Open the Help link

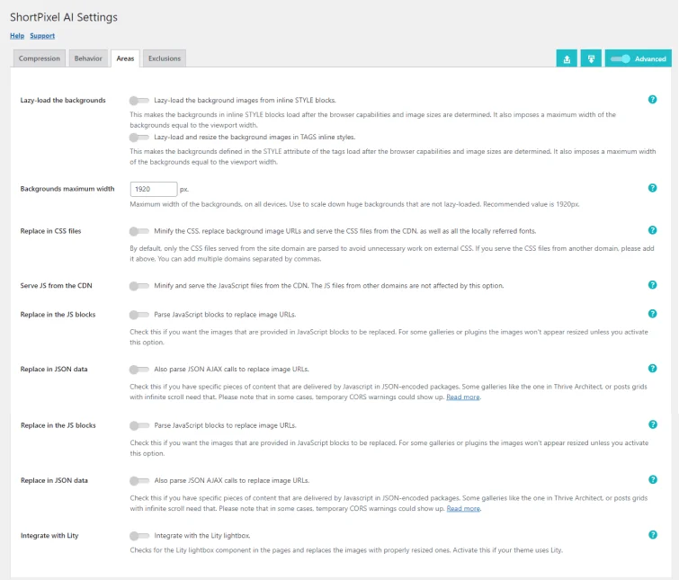tap(17, 36)
